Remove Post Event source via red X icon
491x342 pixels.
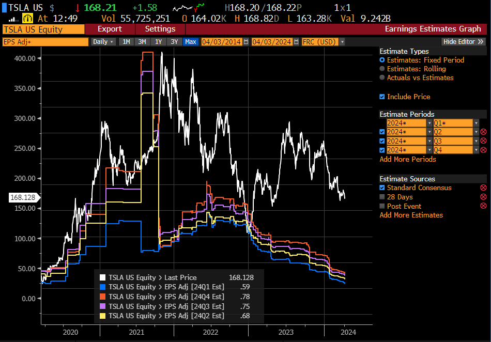pos(484,206)
